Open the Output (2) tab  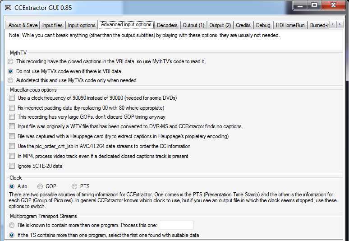pos(220,25)
